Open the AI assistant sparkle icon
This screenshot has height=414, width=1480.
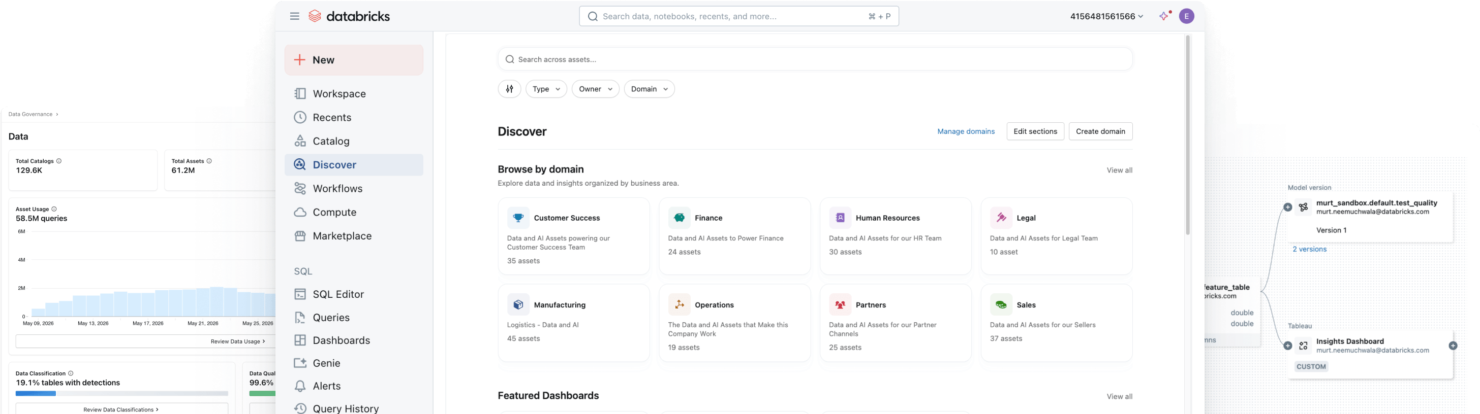1164,16
